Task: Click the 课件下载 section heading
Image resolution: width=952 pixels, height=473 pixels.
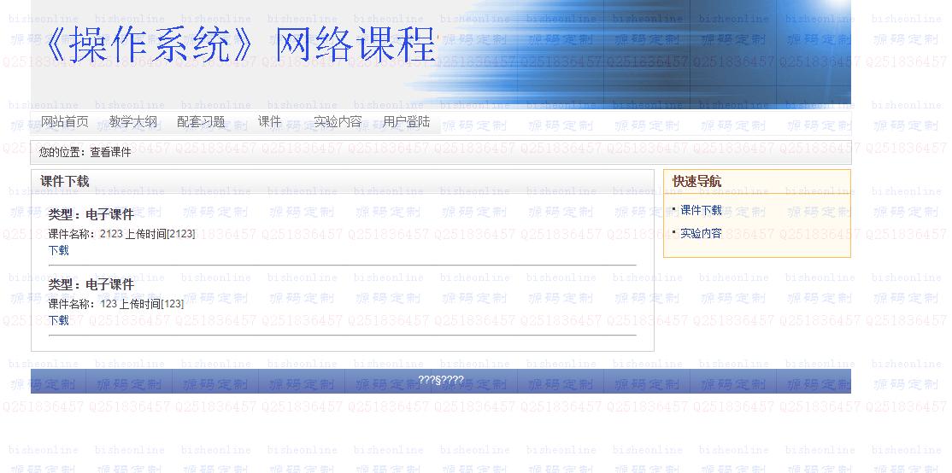Action: 64,181
